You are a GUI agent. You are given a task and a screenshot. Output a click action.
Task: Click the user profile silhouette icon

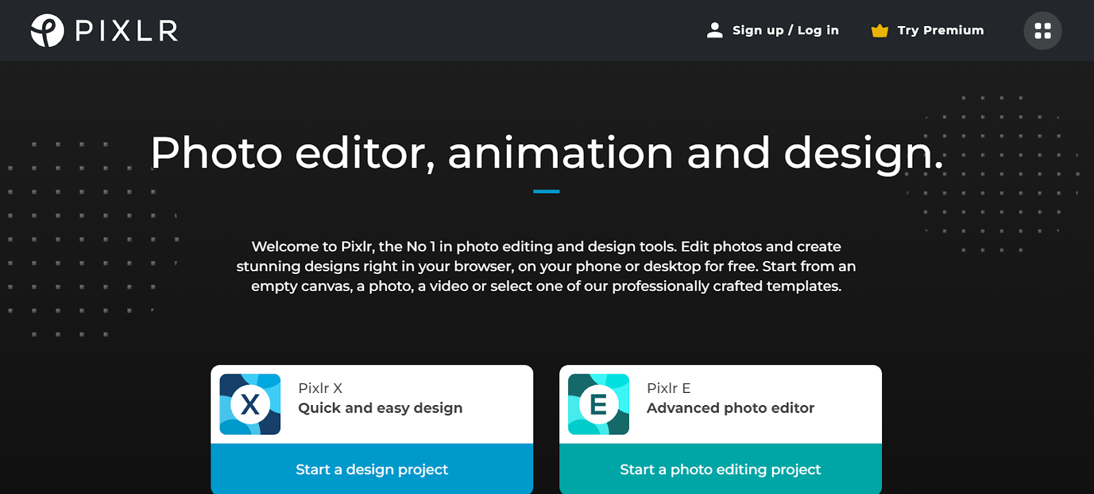pyautogui.click(x=715, y=30)
